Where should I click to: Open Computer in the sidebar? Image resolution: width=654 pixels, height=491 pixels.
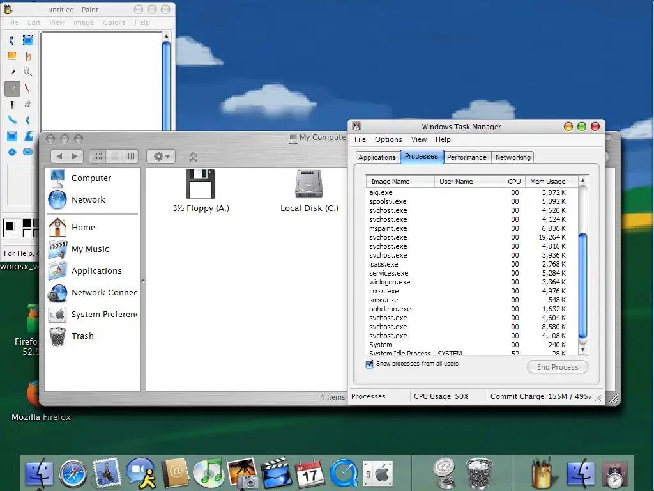[x=91, y=178]
